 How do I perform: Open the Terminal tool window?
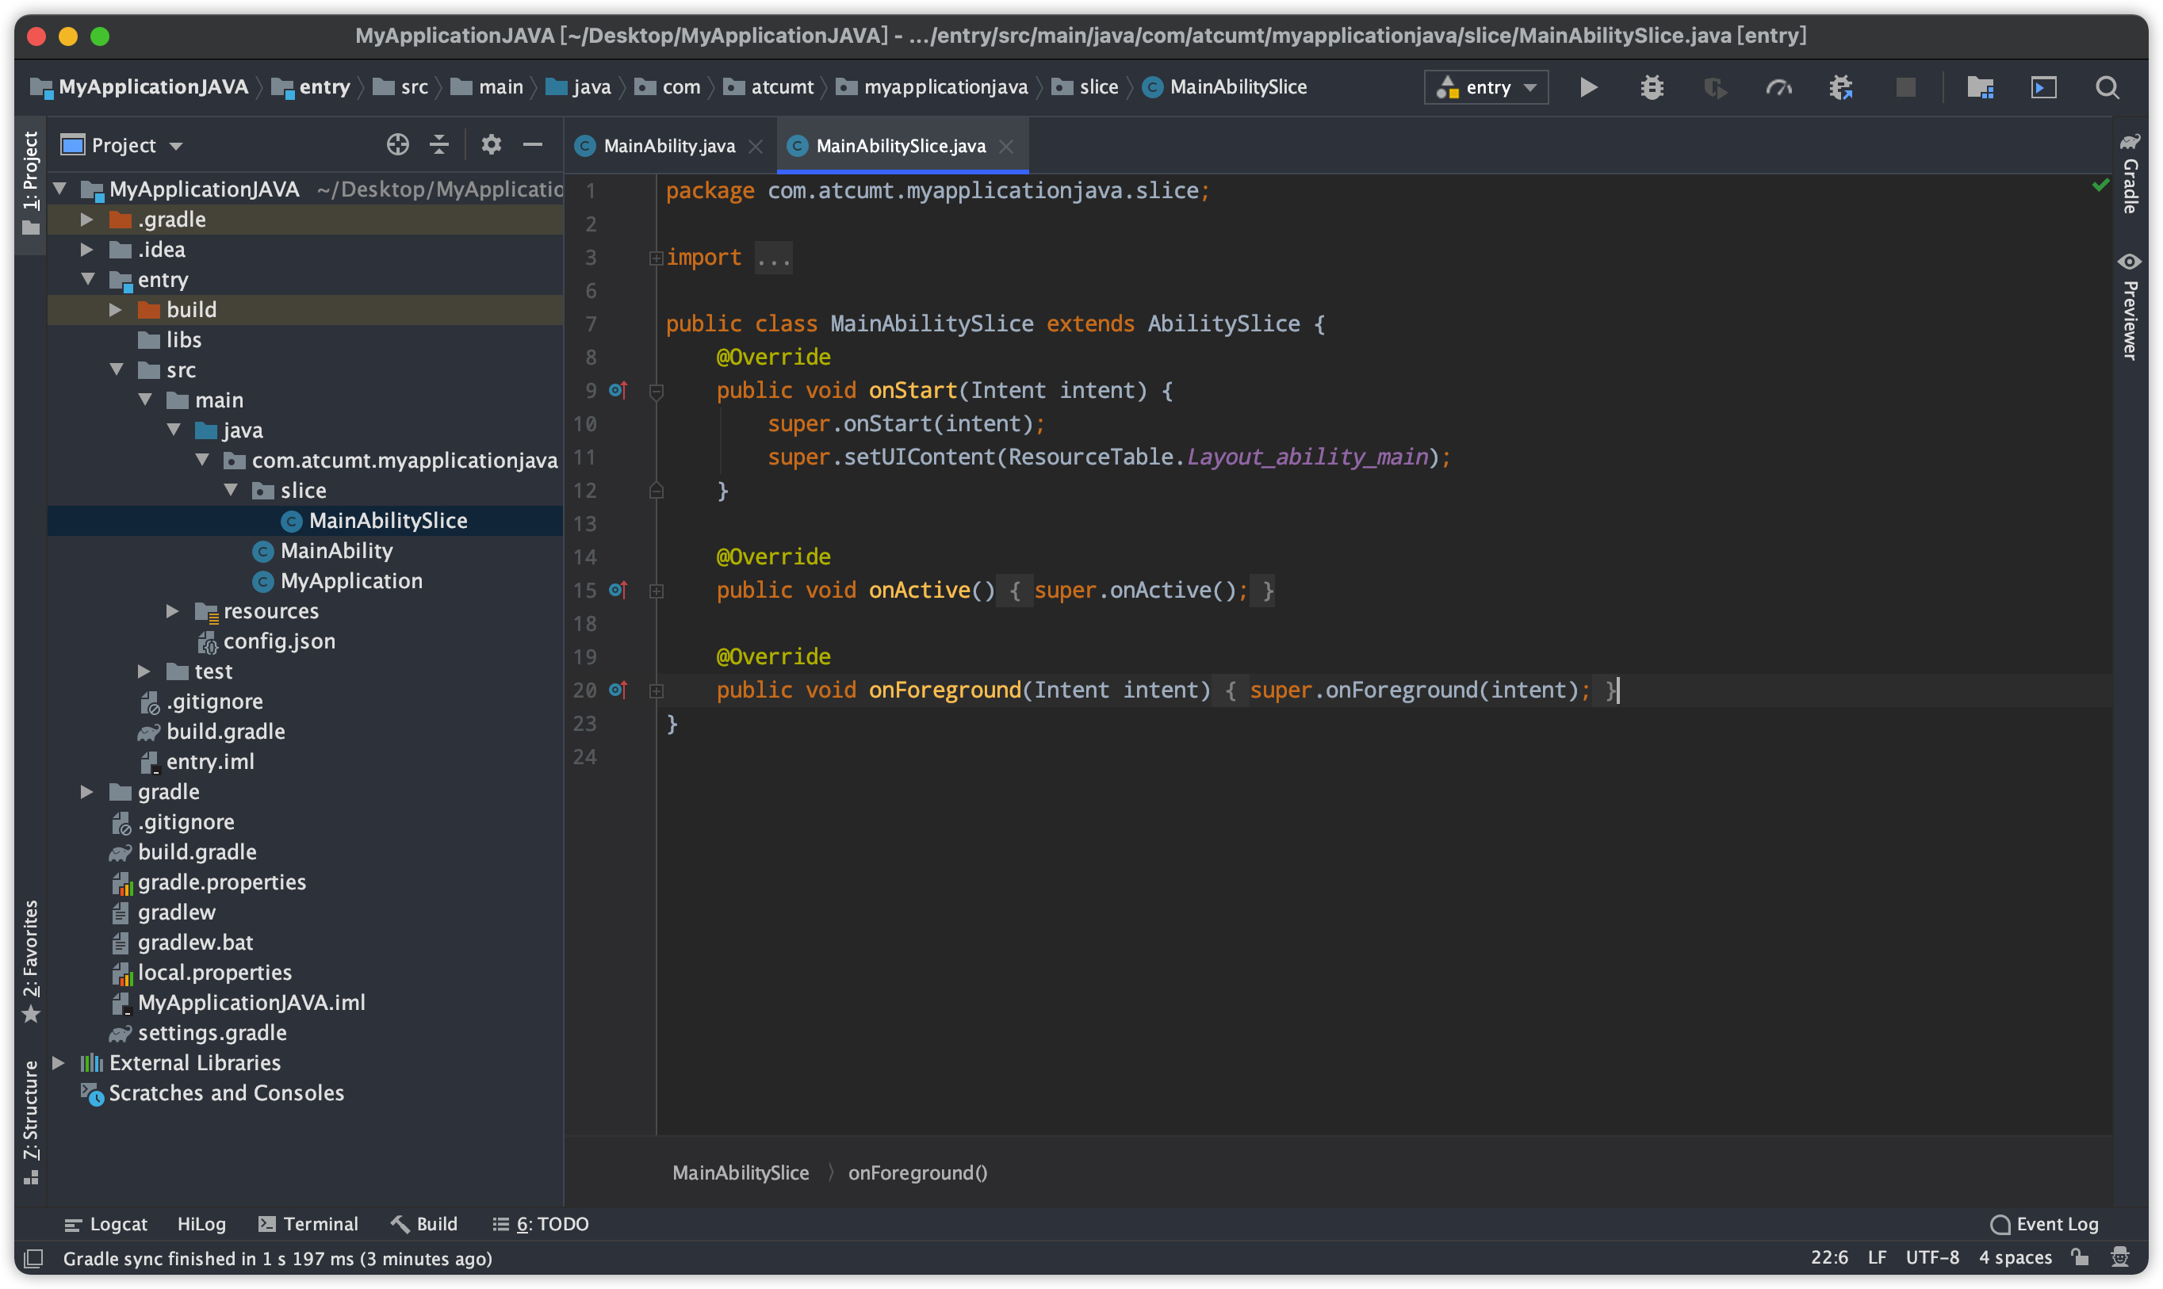(308, 1223)
